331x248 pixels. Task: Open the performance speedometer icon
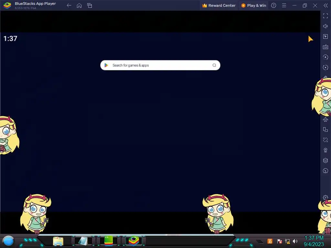pos(326,170)
